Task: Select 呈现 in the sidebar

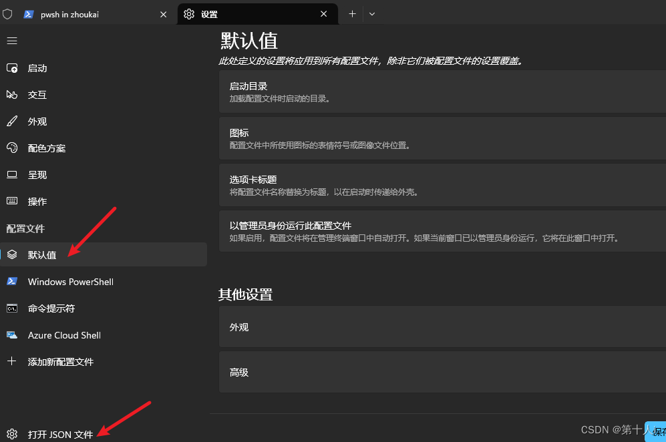Action: coord(37,174)
